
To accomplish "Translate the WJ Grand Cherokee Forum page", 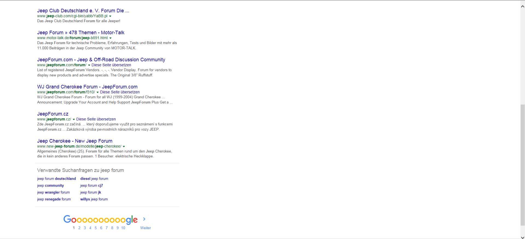I will click(120, 92).
